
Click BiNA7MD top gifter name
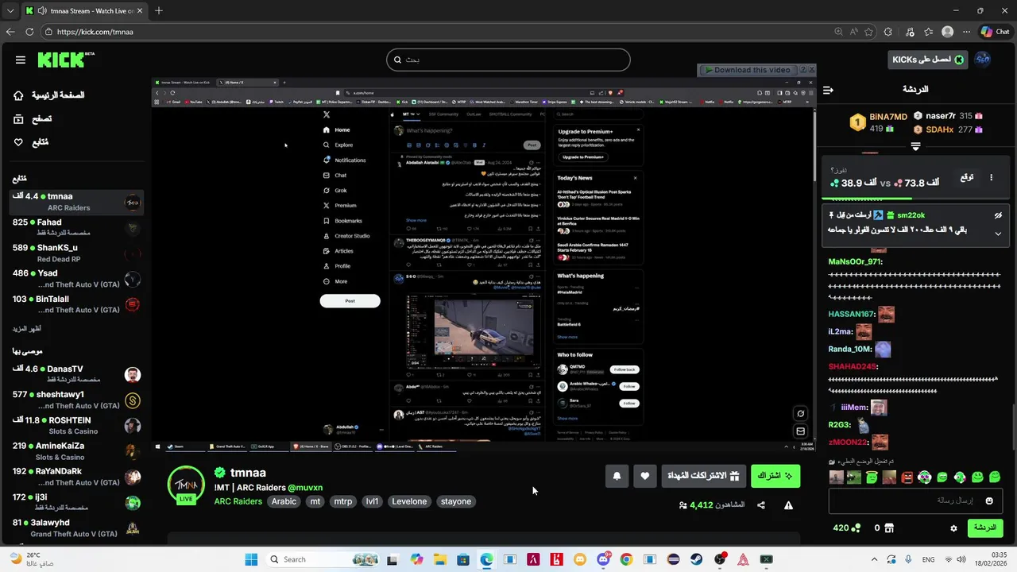[x=888, y=117]
